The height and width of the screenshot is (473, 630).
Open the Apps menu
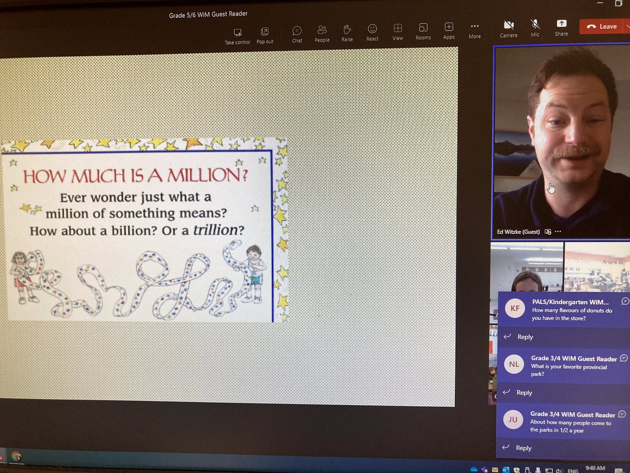click(x=449, y=31)
